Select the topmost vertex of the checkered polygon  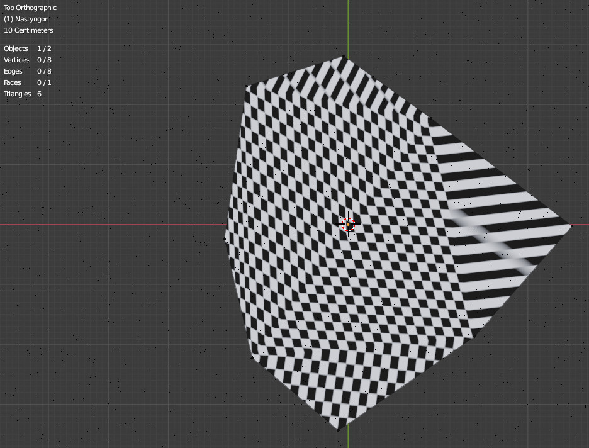pos(344,57)
